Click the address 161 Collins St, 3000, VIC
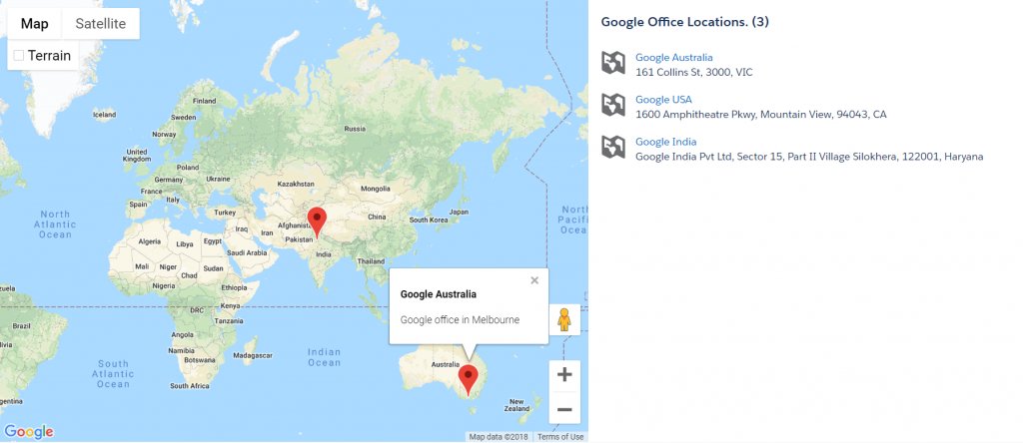The image size is (1023, 443). click(694, 72)
